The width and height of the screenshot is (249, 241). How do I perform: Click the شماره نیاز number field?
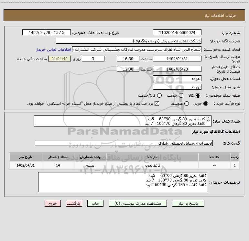[177, 32]
